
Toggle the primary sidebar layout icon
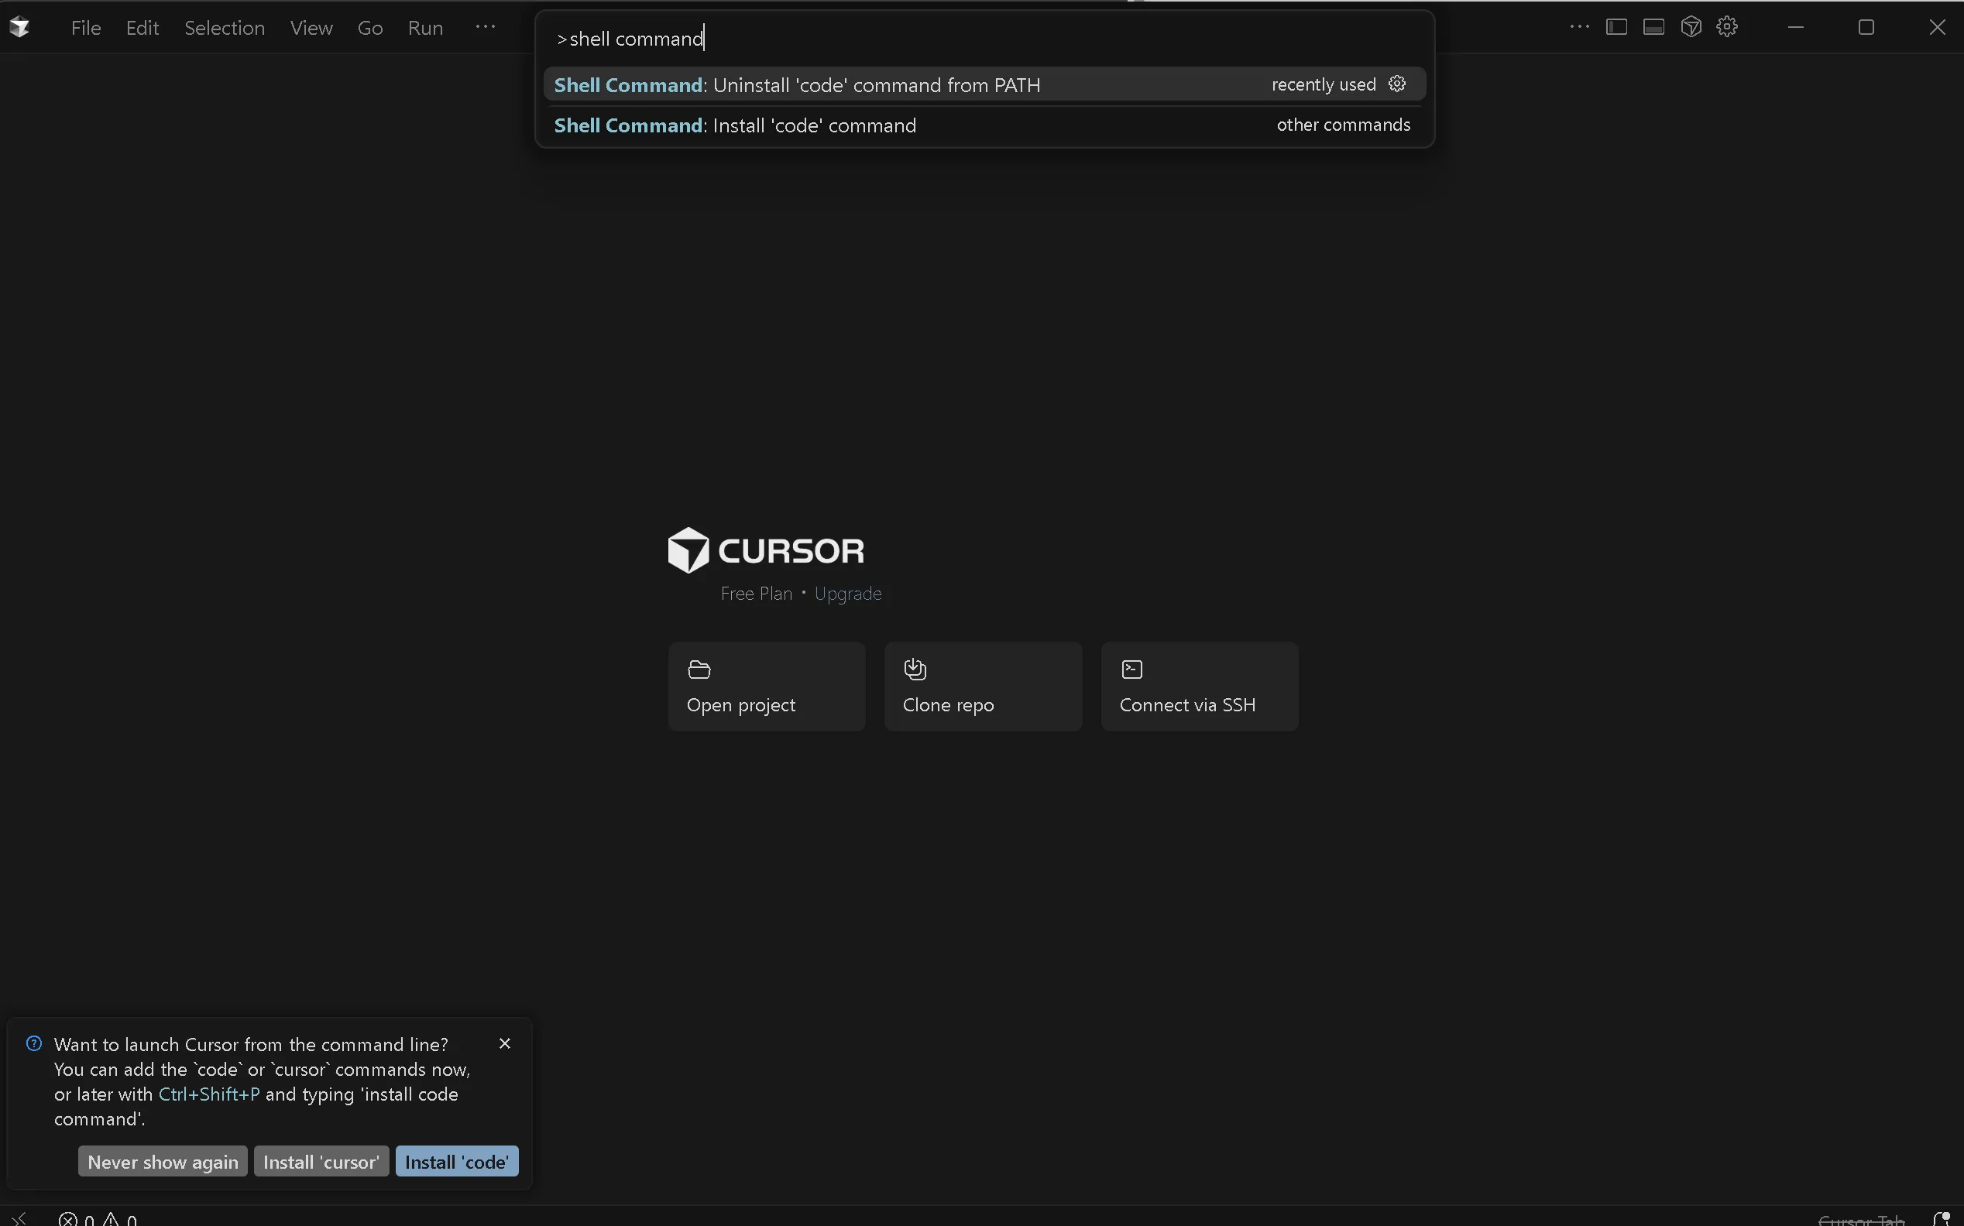click(x=1616, y=28)
